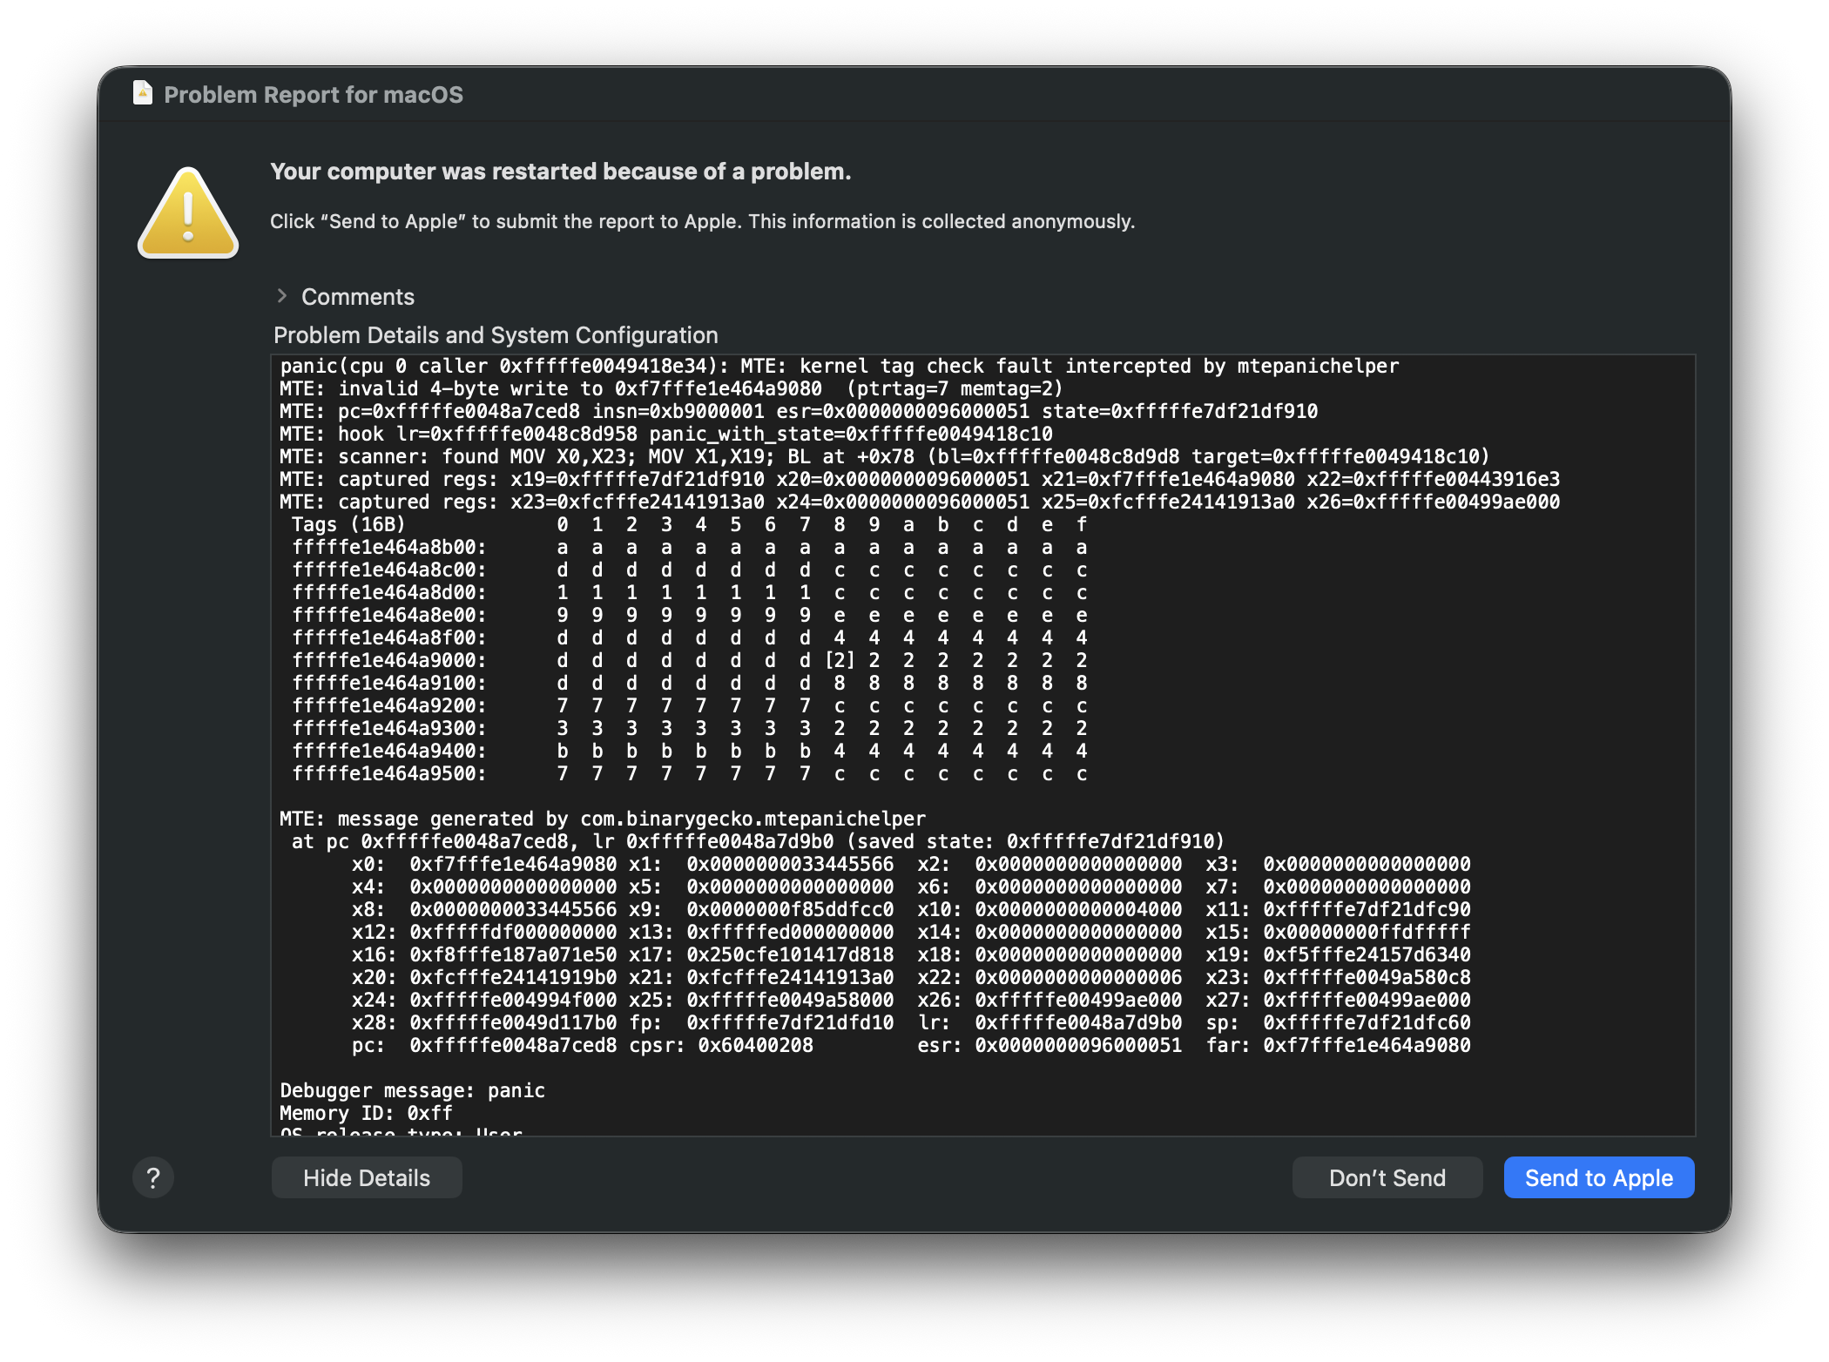Click the far register value at bottom right
The image size is (1829, 1362).
tap(1367, 1046)
